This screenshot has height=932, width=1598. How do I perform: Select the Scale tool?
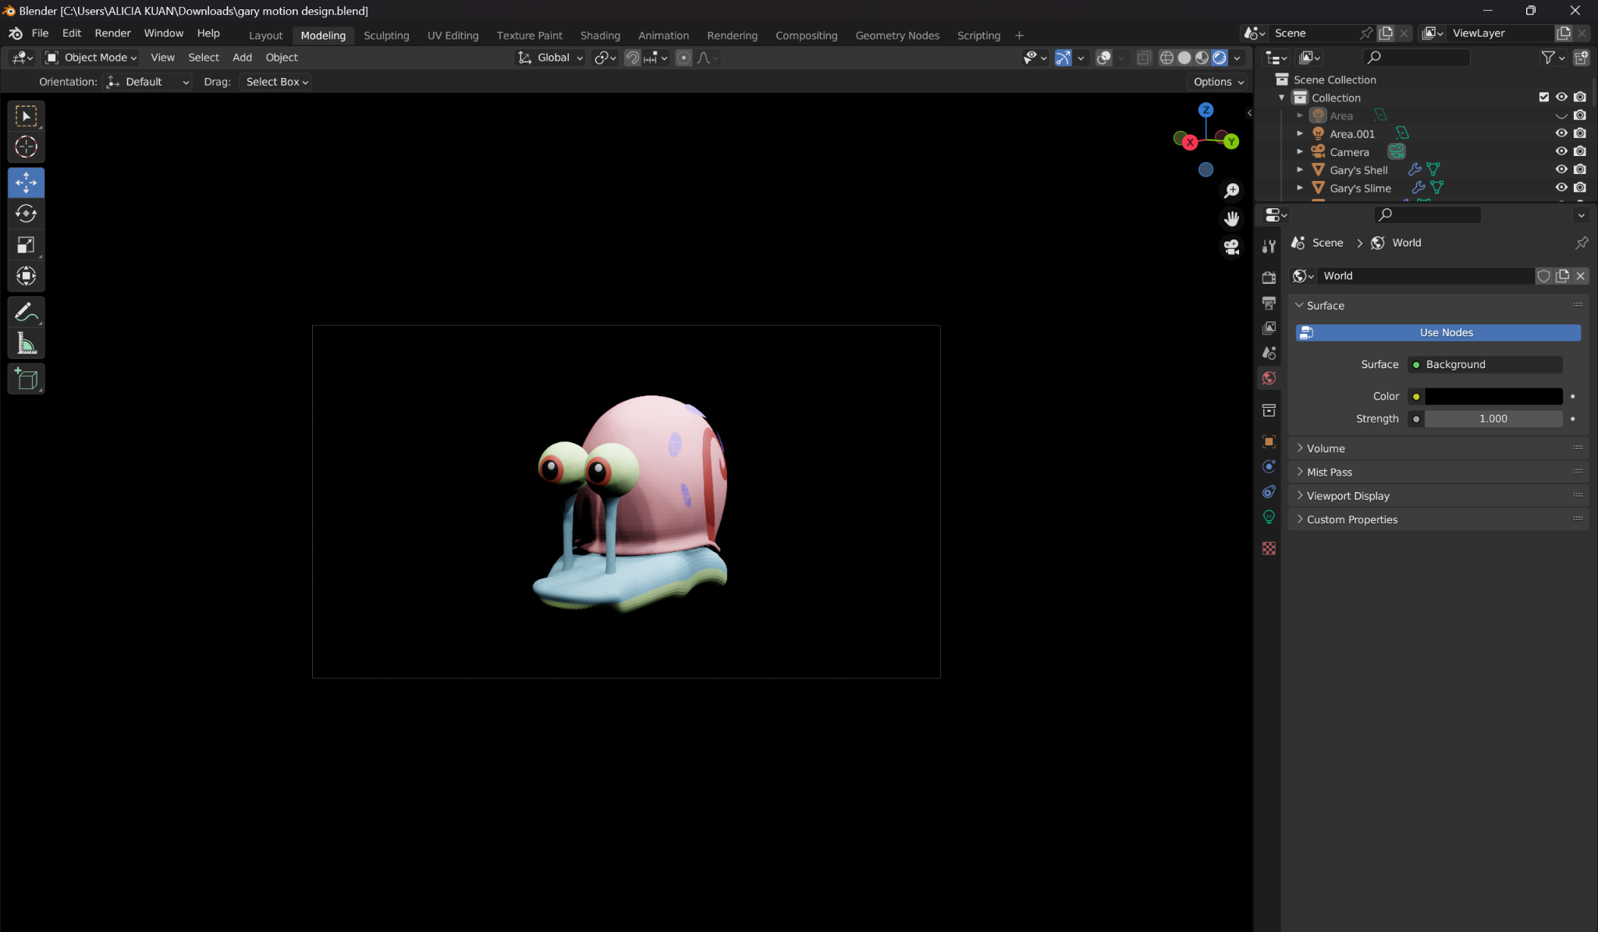[26, 245]
